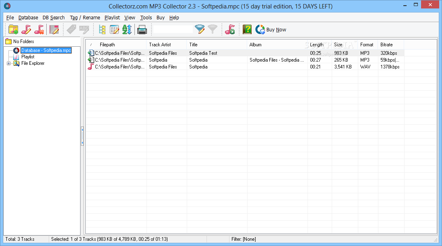This screenshot has height=246, width=442.
Task: Click the Print printer icon
Action: click(x=142, y=29)
